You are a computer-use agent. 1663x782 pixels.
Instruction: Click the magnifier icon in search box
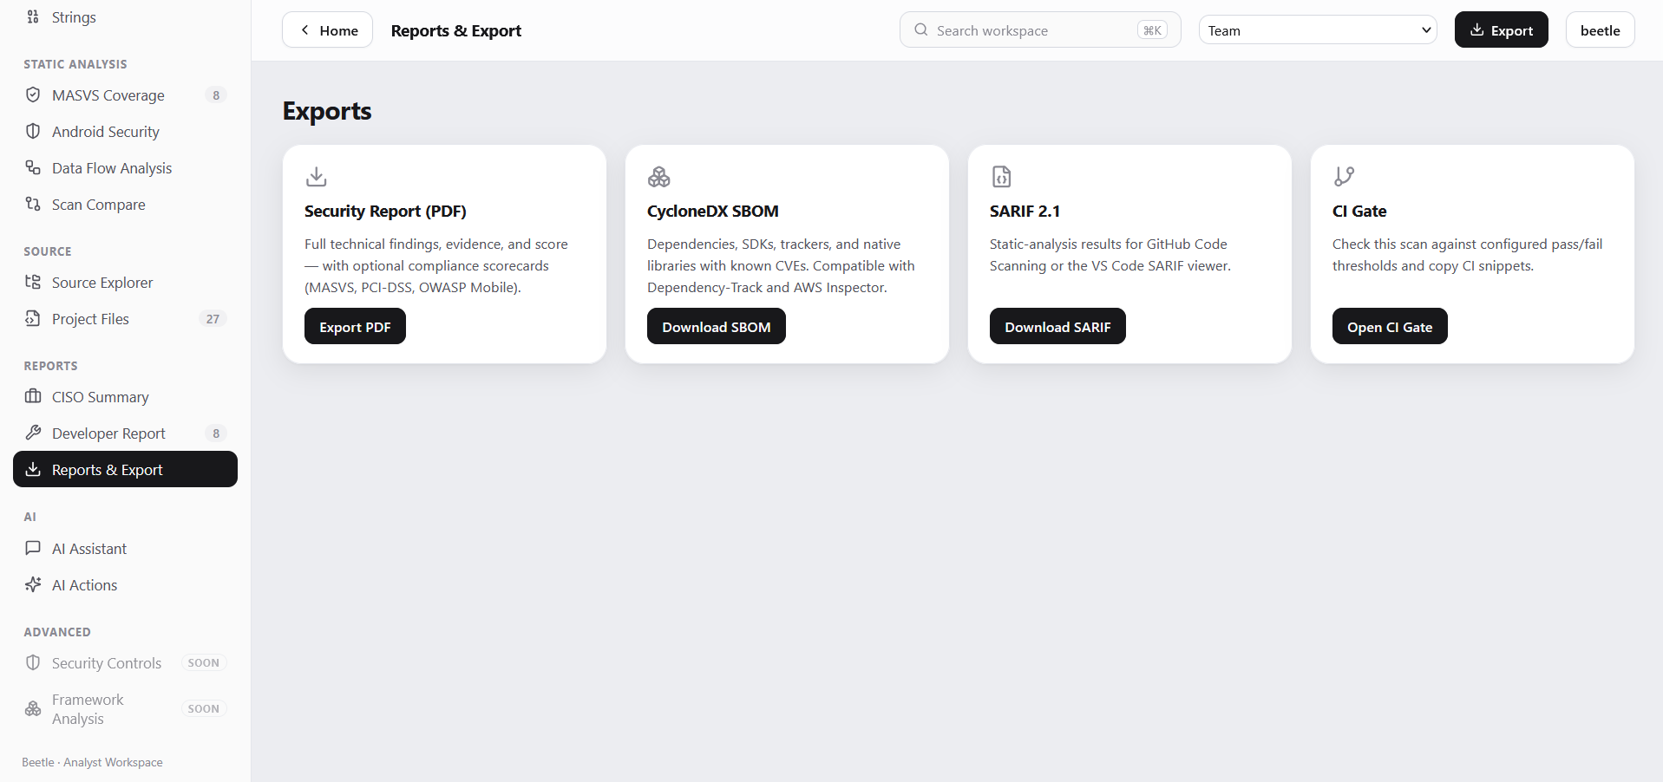pyautogui.click(x=921, y=29)
